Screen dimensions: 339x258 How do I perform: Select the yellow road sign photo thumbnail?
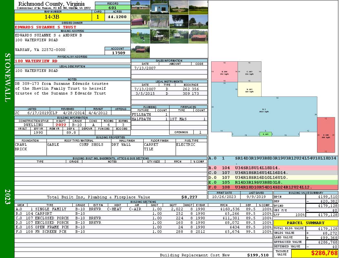140,36
